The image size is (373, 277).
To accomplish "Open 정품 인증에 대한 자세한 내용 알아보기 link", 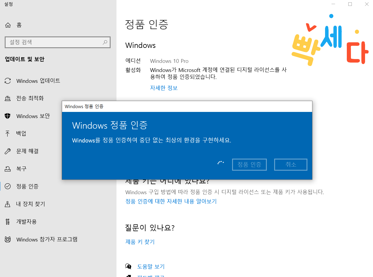I will (x=171, y=201).
